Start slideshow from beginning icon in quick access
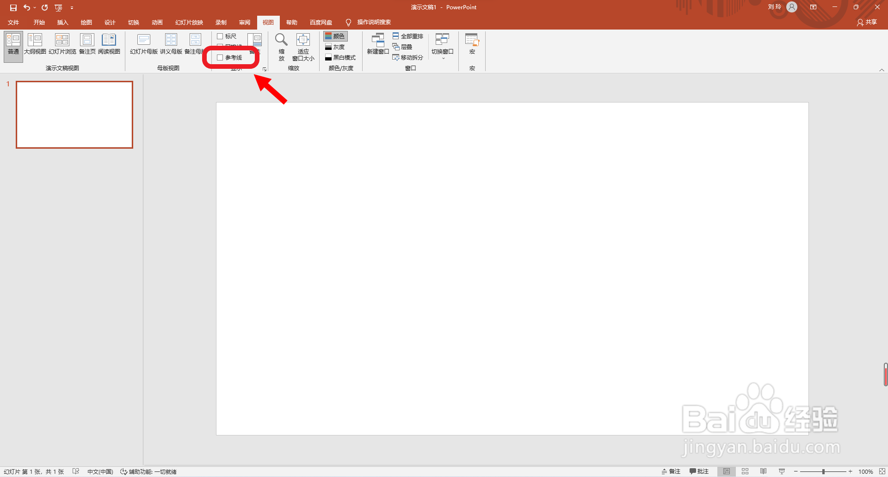Viewport: 888px width, 477px height. pos(58,7)
